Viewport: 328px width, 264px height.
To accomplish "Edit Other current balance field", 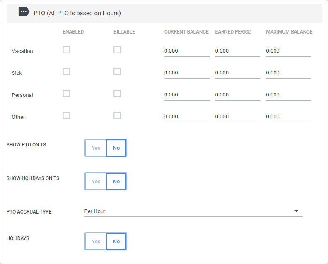I will (x=187, y=117).
